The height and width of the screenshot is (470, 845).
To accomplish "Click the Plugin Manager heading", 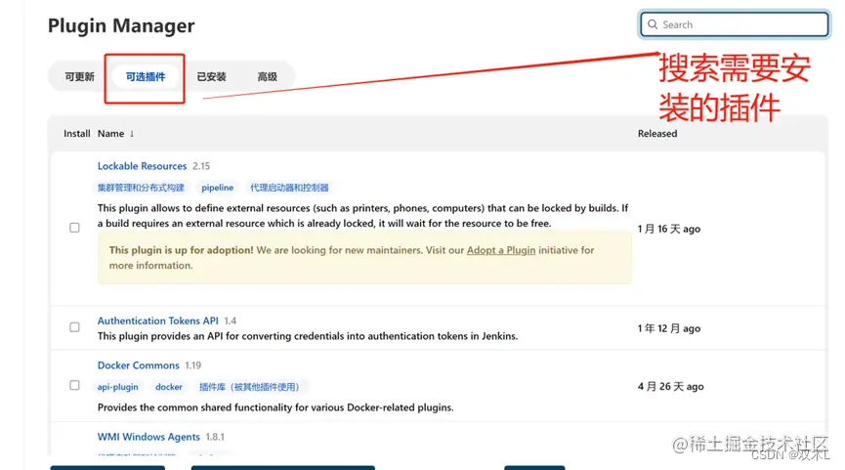I will [121, 25].
